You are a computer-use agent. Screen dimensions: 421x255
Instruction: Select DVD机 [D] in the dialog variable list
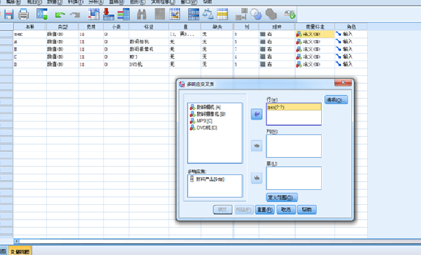[x=203, y=128]
